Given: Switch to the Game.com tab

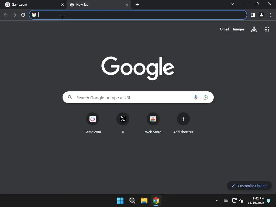Looking at the screenshot, I should tap(33, 5).
